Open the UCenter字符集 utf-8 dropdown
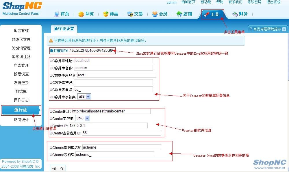 pyautogui.click(x=82, y=118)
